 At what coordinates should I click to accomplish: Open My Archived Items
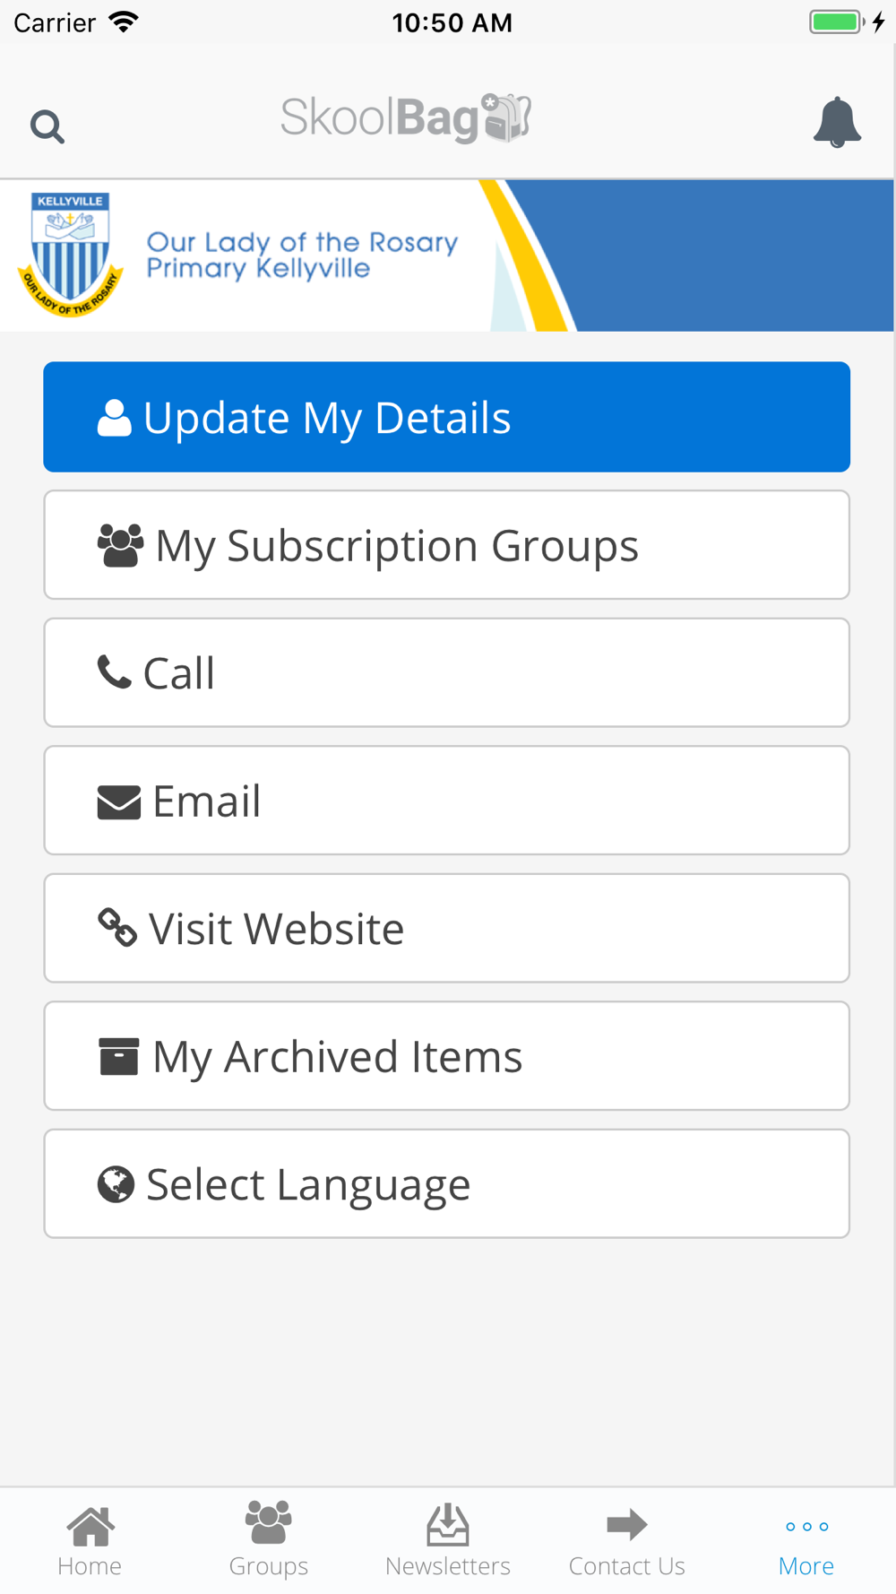click(x=446, y=1056)
